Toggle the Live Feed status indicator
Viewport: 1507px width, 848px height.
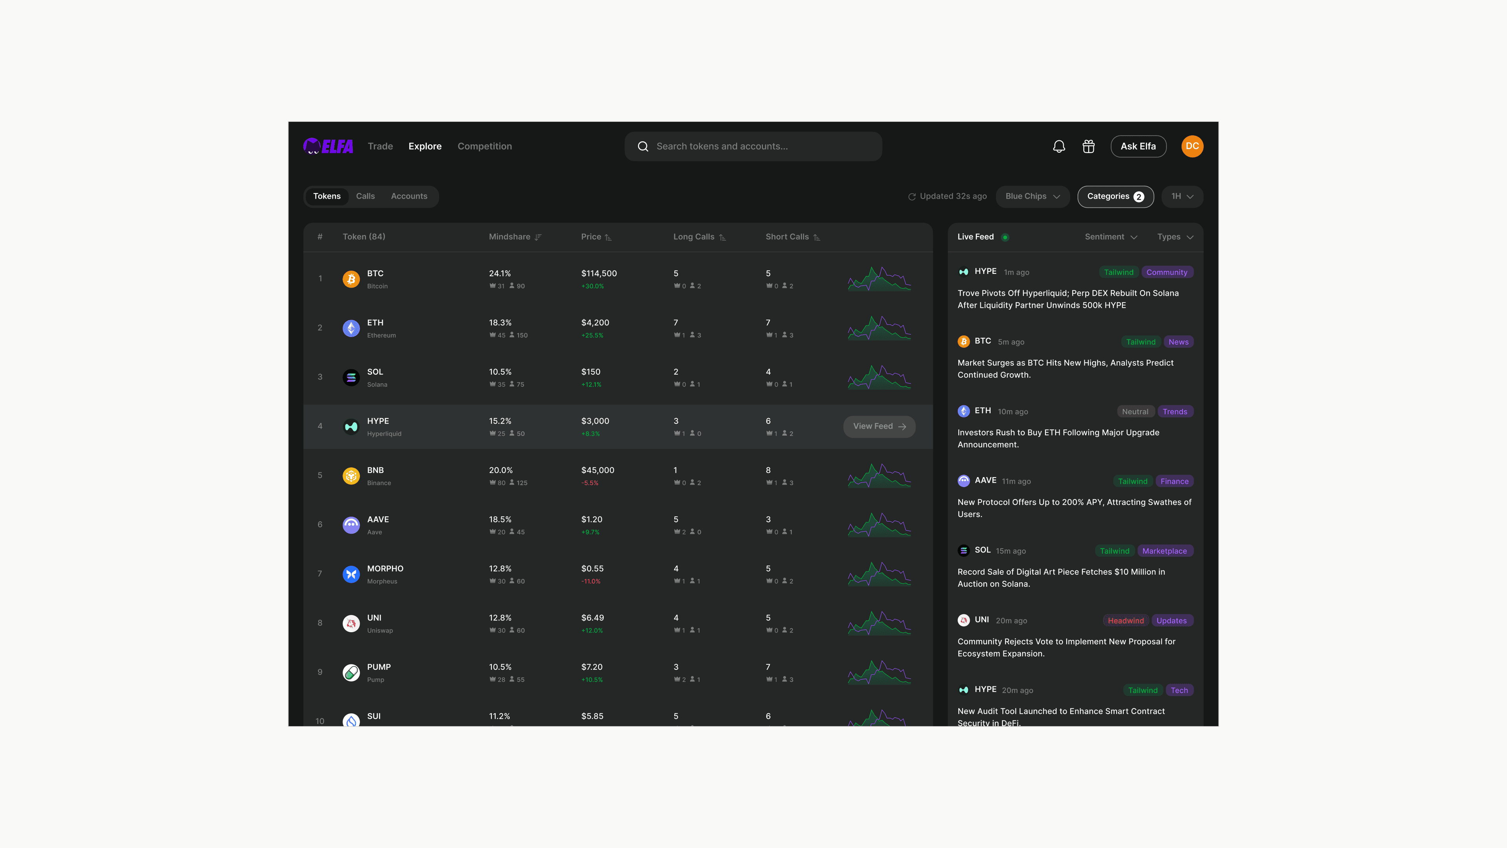(1005, 237)
